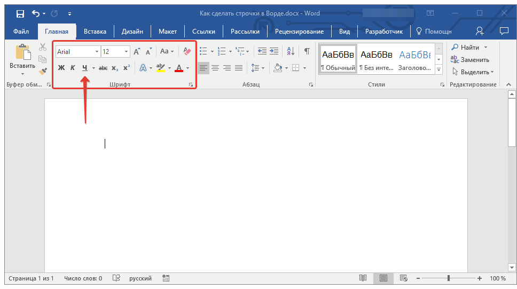Toggle strikethrough abc formatting
Viewport: 517px width, 289px height.
pyautogui.click(x=103, y=68)
